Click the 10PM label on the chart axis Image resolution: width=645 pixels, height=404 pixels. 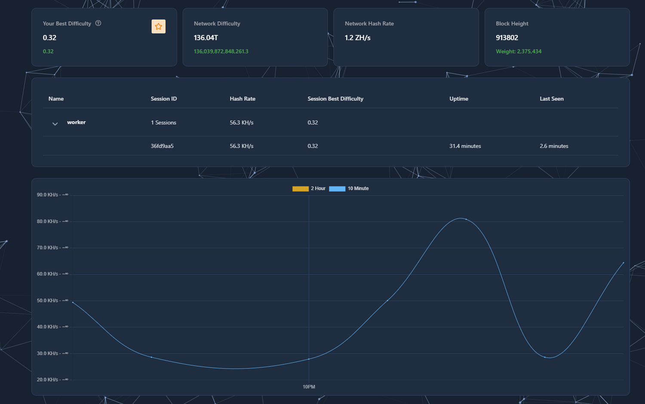[x=309, y=387]
